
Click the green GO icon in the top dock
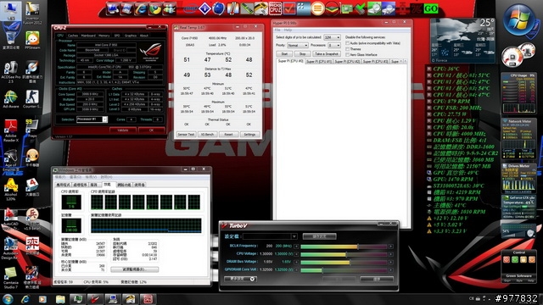(x=430, y=8)
